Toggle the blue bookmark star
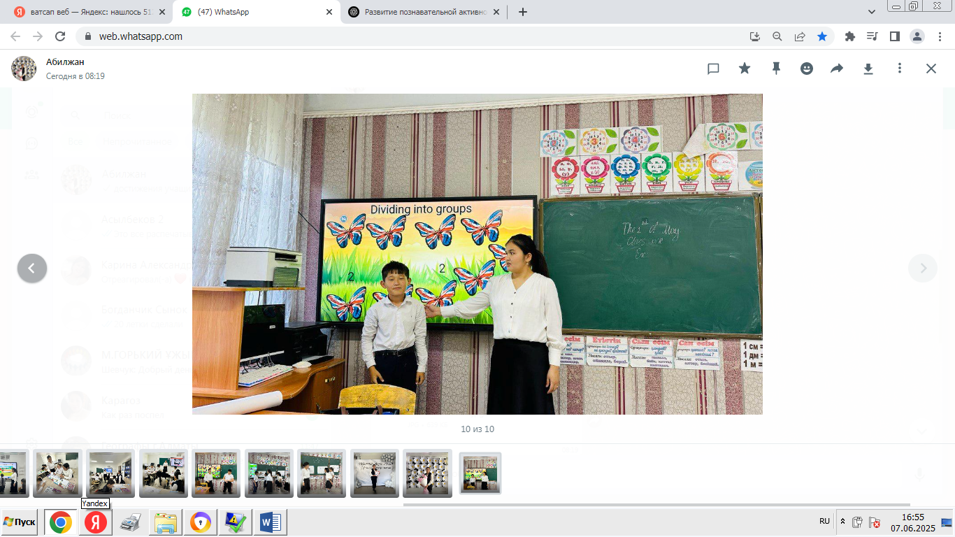955x537 pixels. tap(822, 36)
